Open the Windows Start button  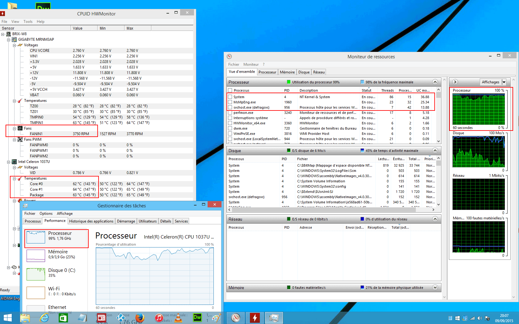pos(7,318)
